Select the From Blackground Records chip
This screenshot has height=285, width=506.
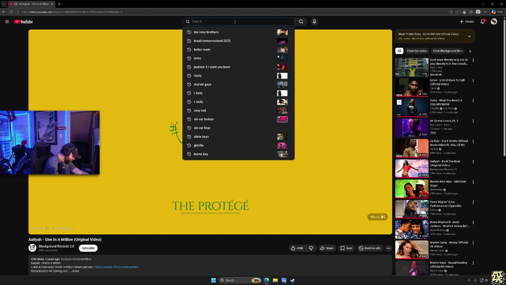[448, 51]
